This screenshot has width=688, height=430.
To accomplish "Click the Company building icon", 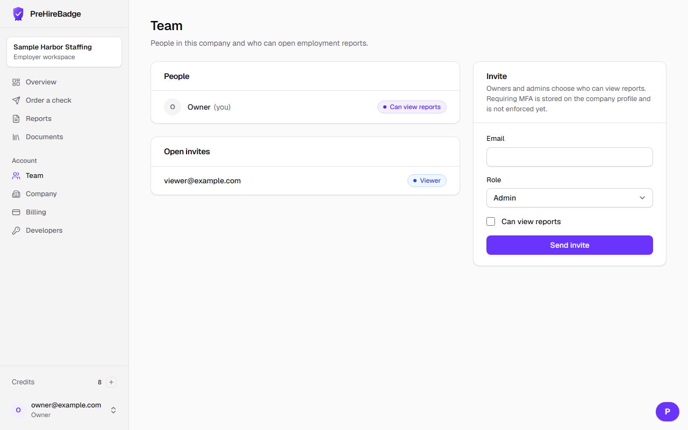I will click(x=16, y=194).
